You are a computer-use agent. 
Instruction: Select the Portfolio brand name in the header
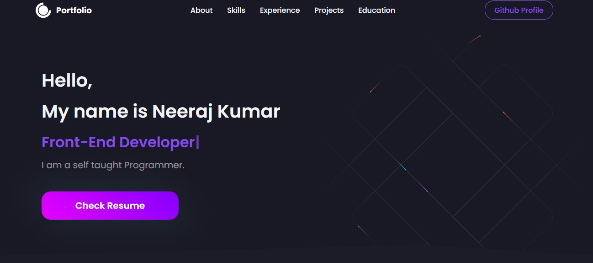74,10
